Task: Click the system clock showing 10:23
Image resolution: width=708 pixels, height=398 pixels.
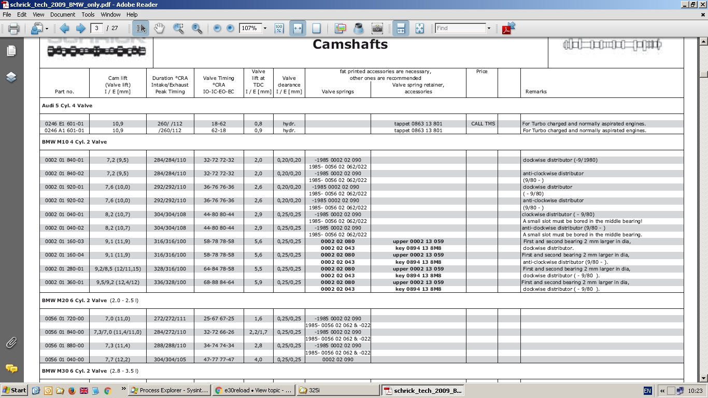Action: click(696, 391)
